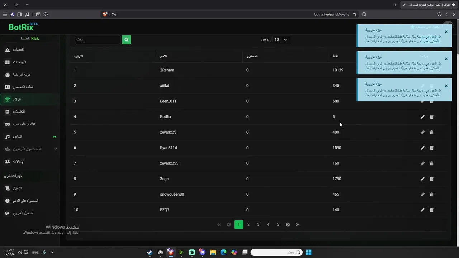The height and width of the screenshot is (258, 459).
Task: Click the username 2Reham in the table
Action: pyautogui.click(x=167, y=70)
